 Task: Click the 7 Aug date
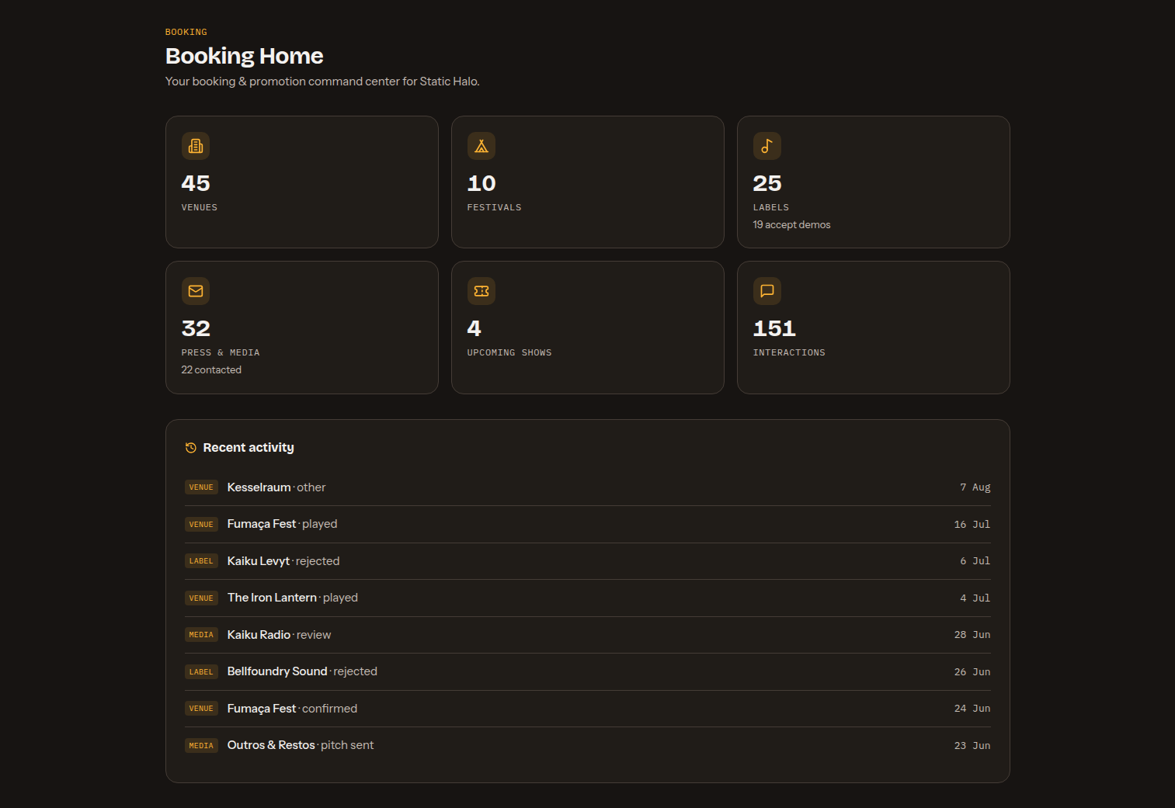(975, 487)
